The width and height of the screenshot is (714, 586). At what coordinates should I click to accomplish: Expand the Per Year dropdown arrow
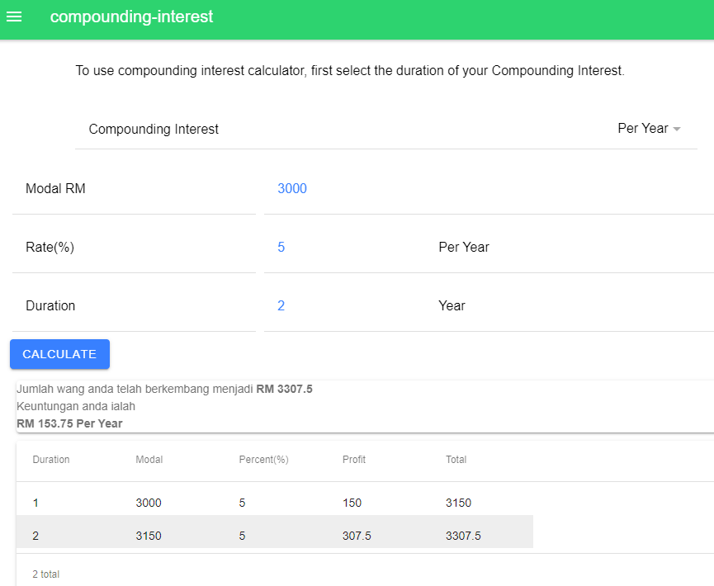click(677, 130)
